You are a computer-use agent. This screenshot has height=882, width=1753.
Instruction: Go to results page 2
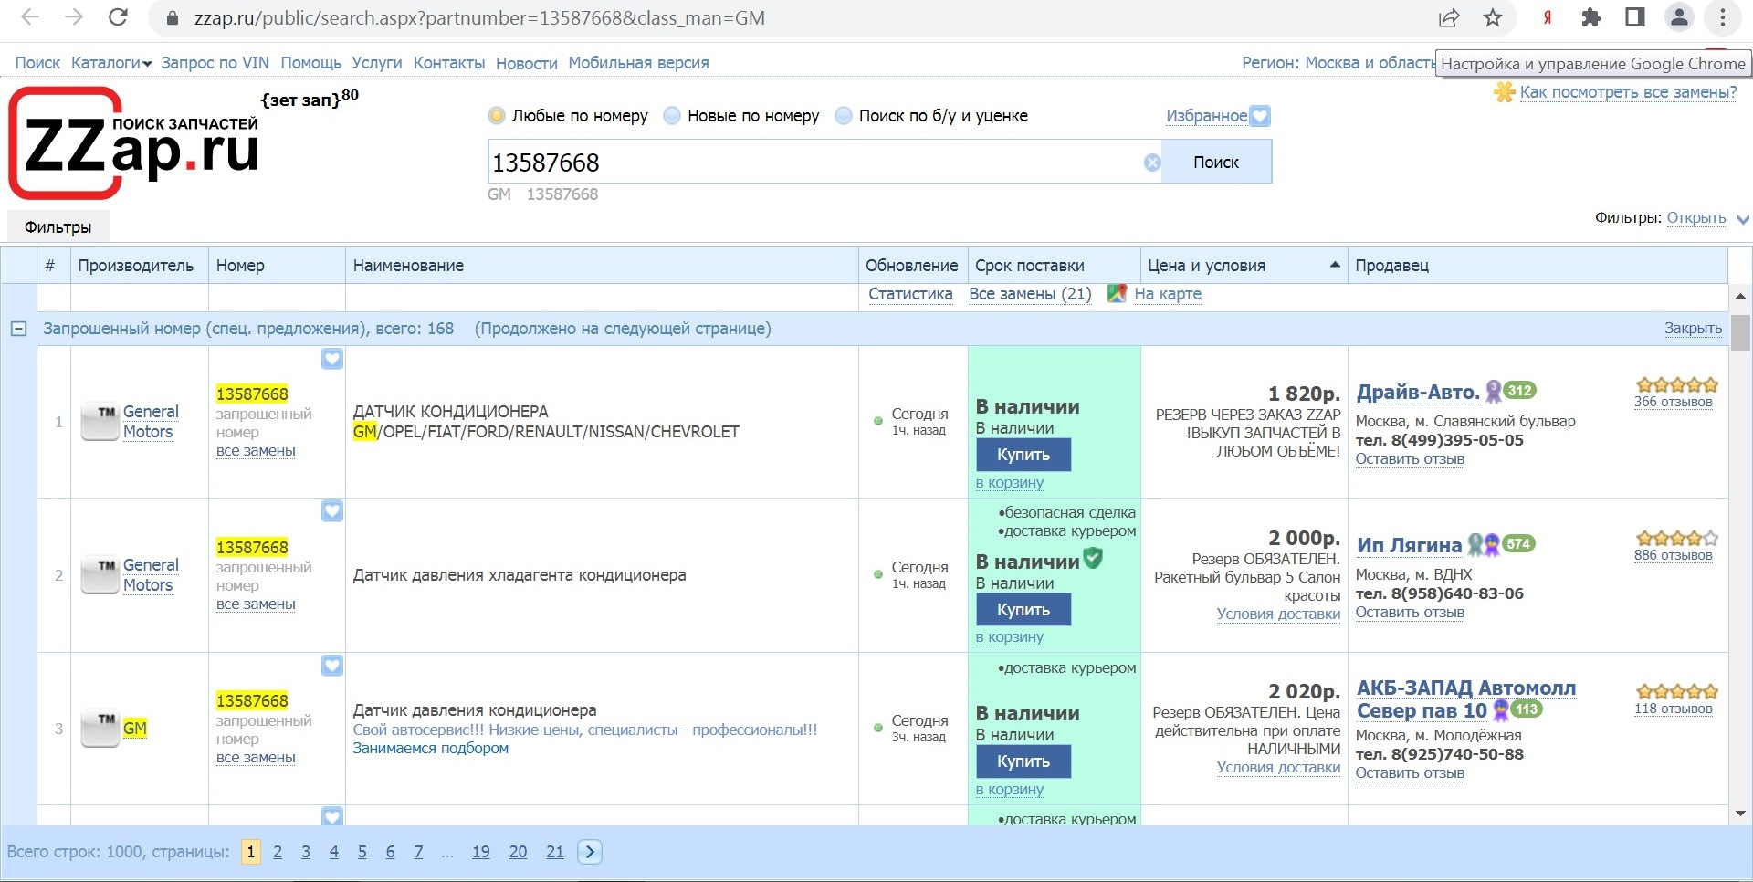(278, 852)
